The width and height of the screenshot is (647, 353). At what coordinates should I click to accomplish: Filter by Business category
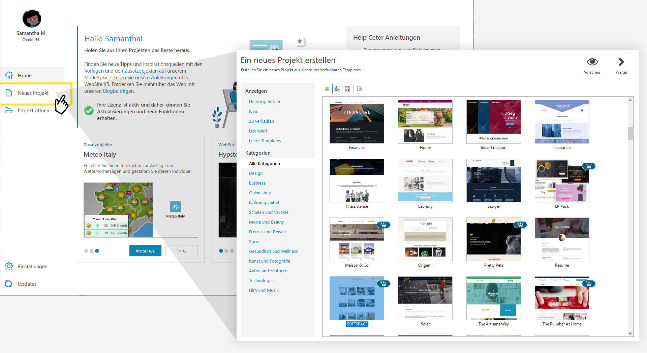pos(257,183)
